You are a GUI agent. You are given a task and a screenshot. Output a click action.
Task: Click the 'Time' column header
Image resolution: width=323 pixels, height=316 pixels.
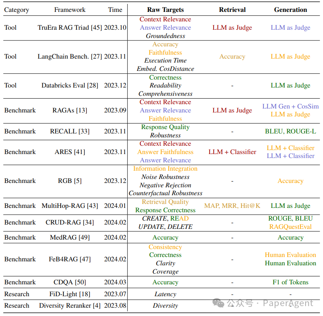pyautogui.click(x=115, y=10)
